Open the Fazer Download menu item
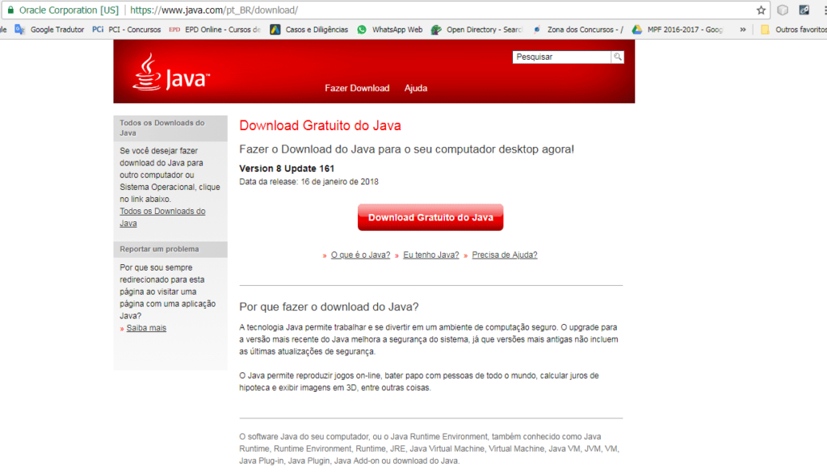The width and height of the screenshot is (827, 475). (x=357, y=88)
